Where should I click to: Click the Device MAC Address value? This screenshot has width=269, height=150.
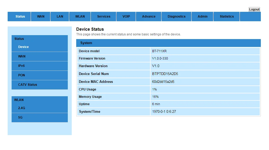[163, 82]
